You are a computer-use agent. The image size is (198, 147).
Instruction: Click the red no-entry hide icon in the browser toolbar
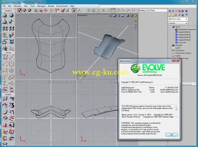pos(179,11)
